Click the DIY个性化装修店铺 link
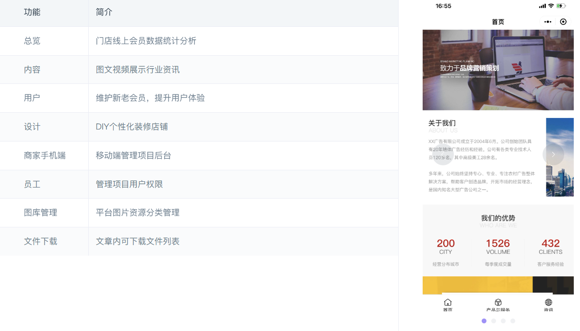The width and height of the screenshot is (580, 331). click(132, 127)
